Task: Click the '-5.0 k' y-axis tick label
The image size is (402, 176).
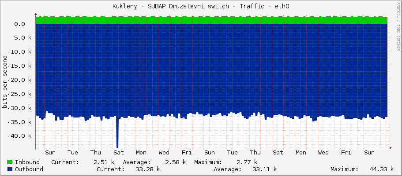Action: click(21, 38)
